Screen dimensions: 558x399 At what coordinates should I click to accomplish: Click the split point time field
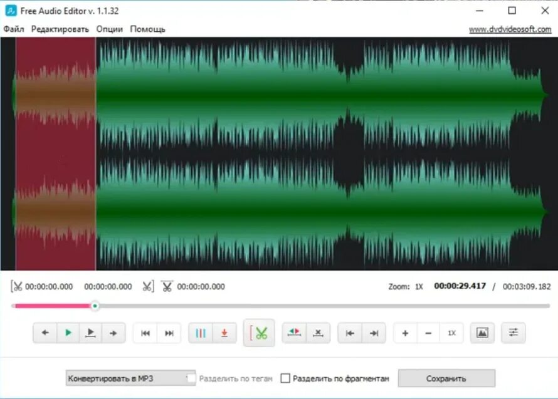click(201, 287)
